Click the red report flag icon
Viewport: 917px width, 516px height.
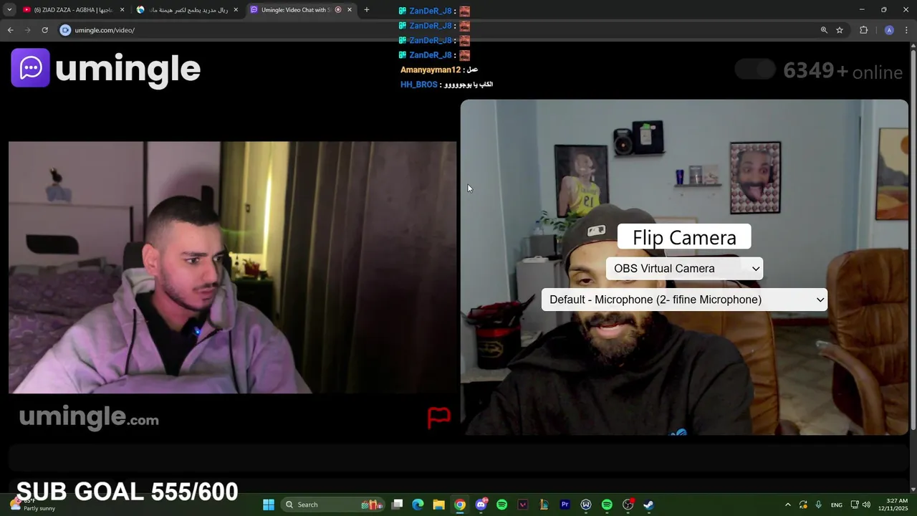[438, 417]
